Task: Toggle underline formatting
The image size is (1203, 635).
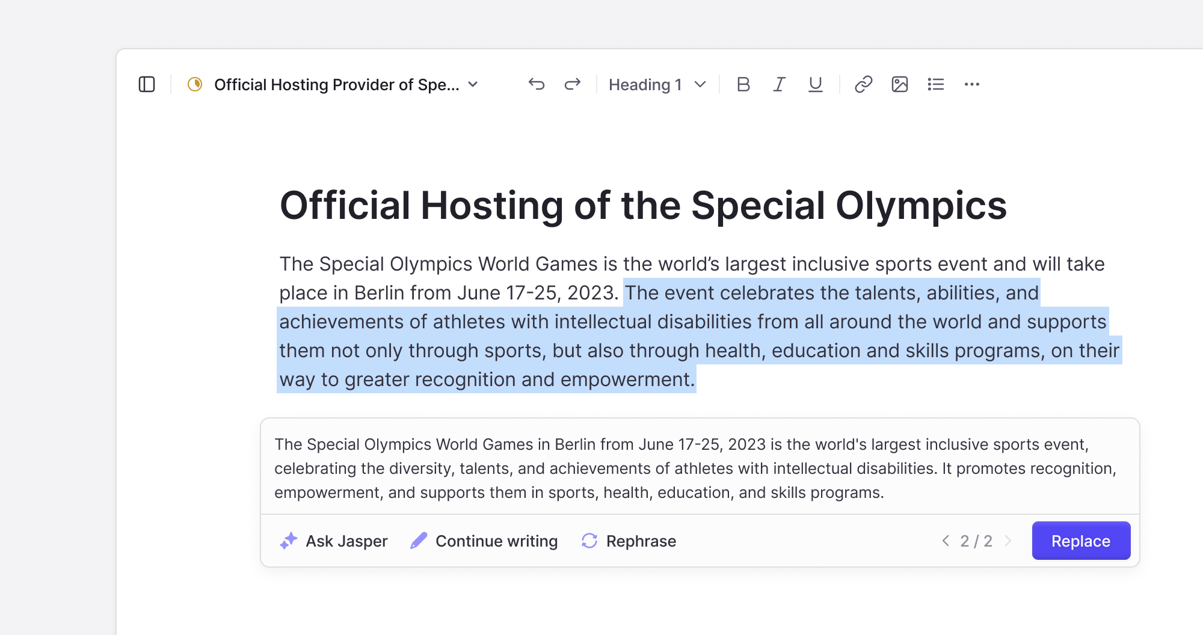Action: click(x=816, y=84)
